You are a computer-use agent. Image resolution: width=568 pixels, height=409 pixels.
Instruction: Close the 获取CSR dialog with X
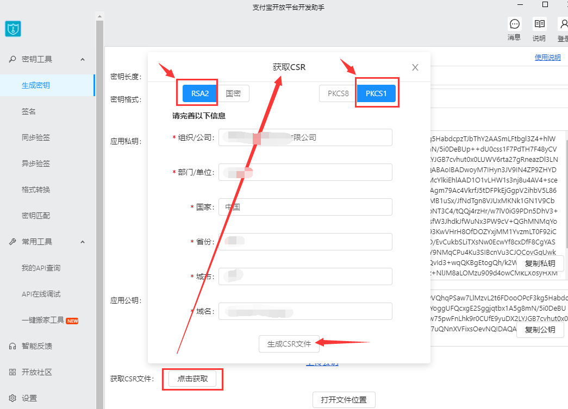pyautogui.click(x=415, y=67)
